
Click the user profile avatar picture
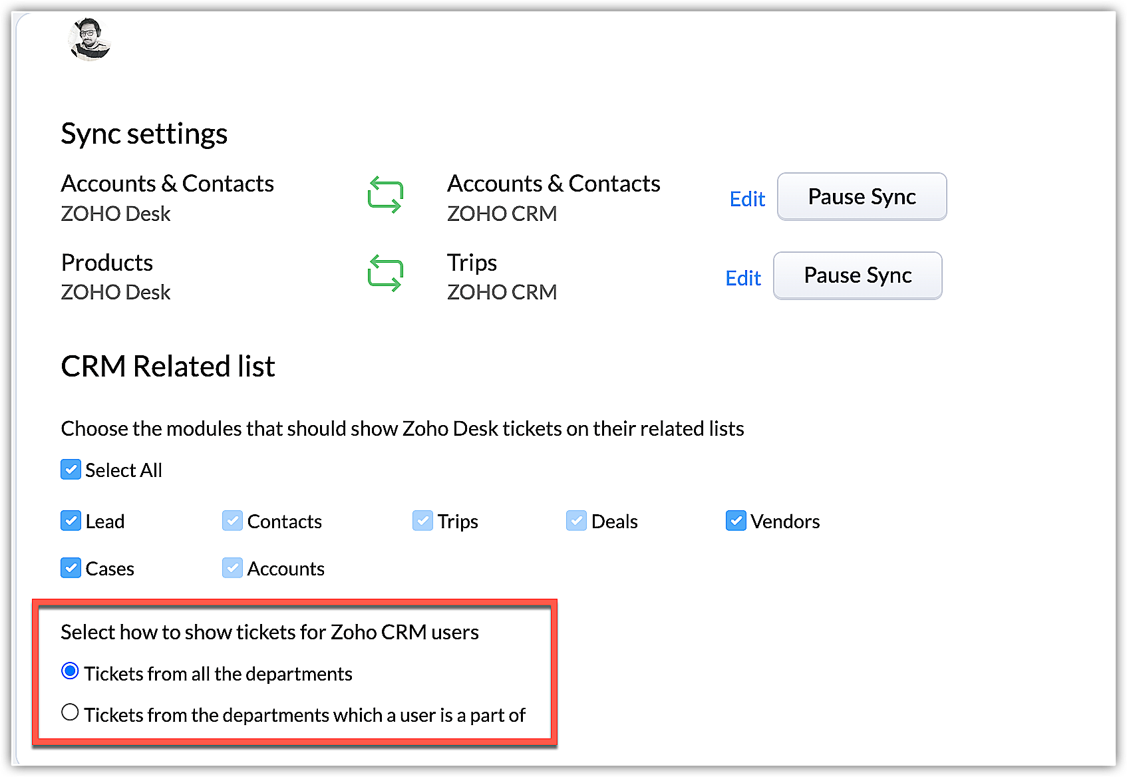[89, 39]
